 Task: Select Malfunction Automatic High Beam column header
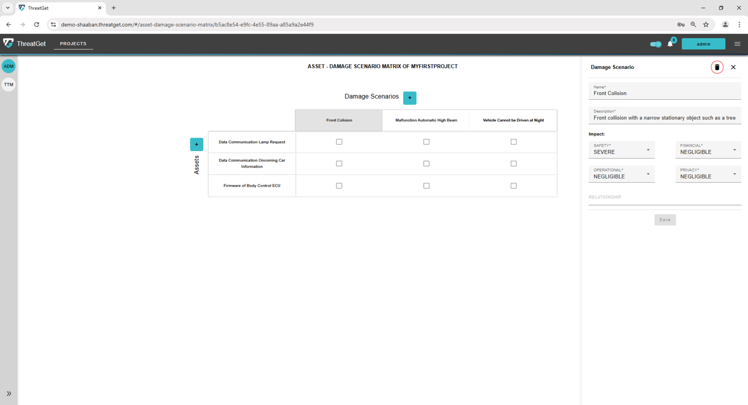tap(426, 120)
